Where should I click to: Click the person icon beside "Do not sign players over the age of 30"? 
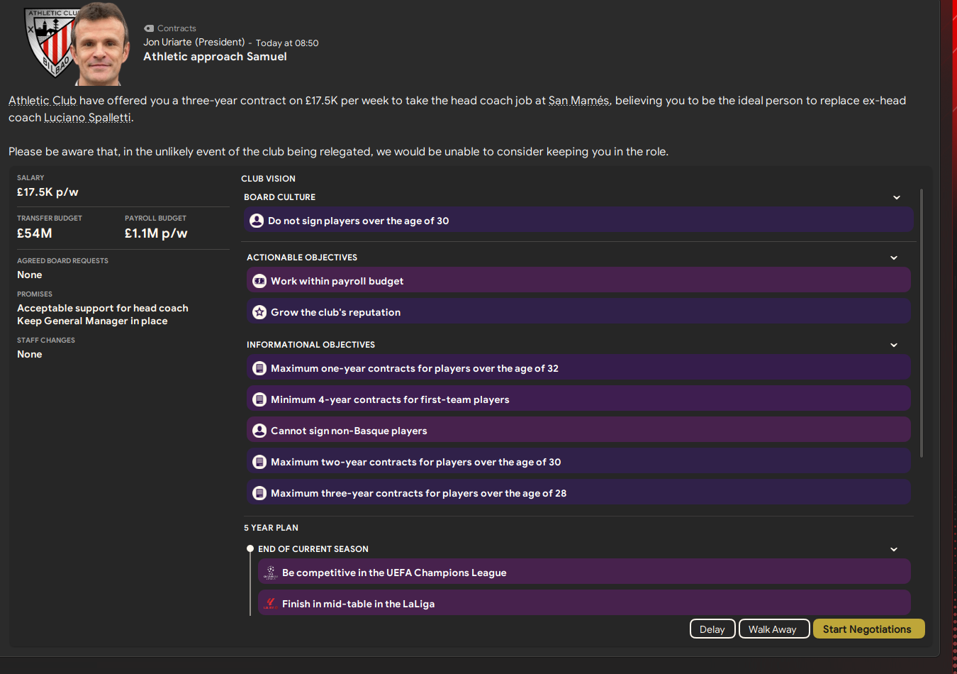pyautogui.click(x=256, y=221)
